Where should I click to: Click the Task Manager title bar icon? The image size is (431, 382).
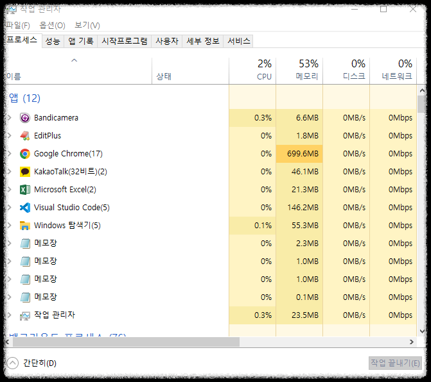pyautogui.click(x=12, y=10)
